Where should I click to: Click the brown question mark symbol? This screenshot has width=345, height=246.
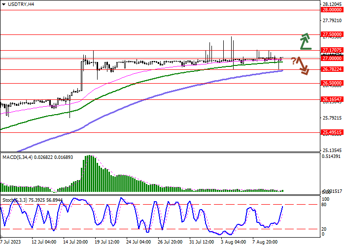pos(293,61)
